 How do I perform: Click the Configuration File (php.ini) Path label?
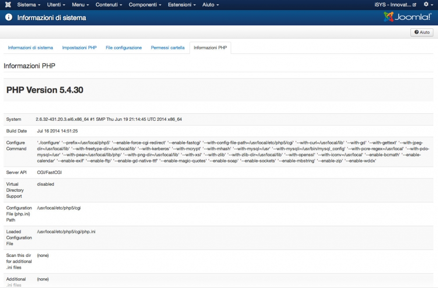point(19,214)
